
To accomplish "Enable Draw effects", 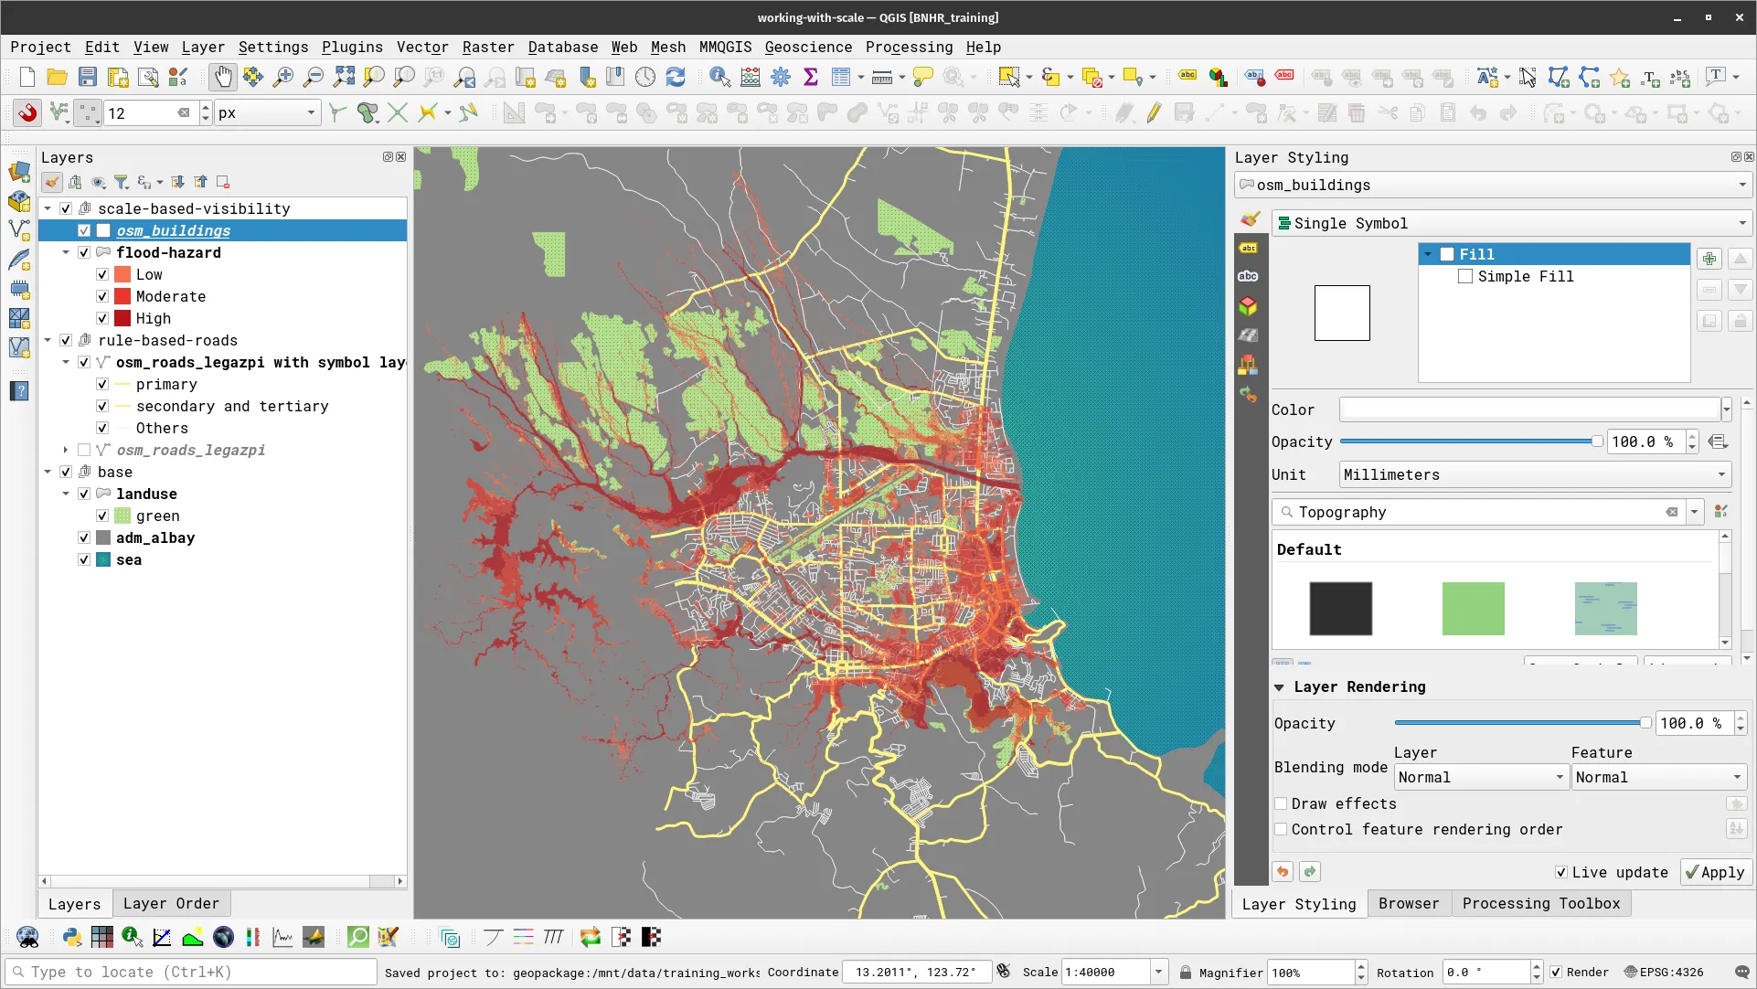I will (x=1282, y=803).
